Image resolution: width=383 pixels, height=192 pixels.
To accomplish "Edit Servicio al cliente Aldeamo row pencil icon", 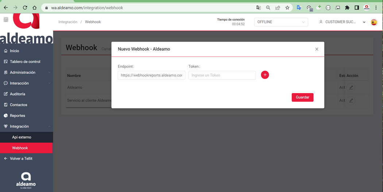I will pyautogui.click(x=351, y=100).
